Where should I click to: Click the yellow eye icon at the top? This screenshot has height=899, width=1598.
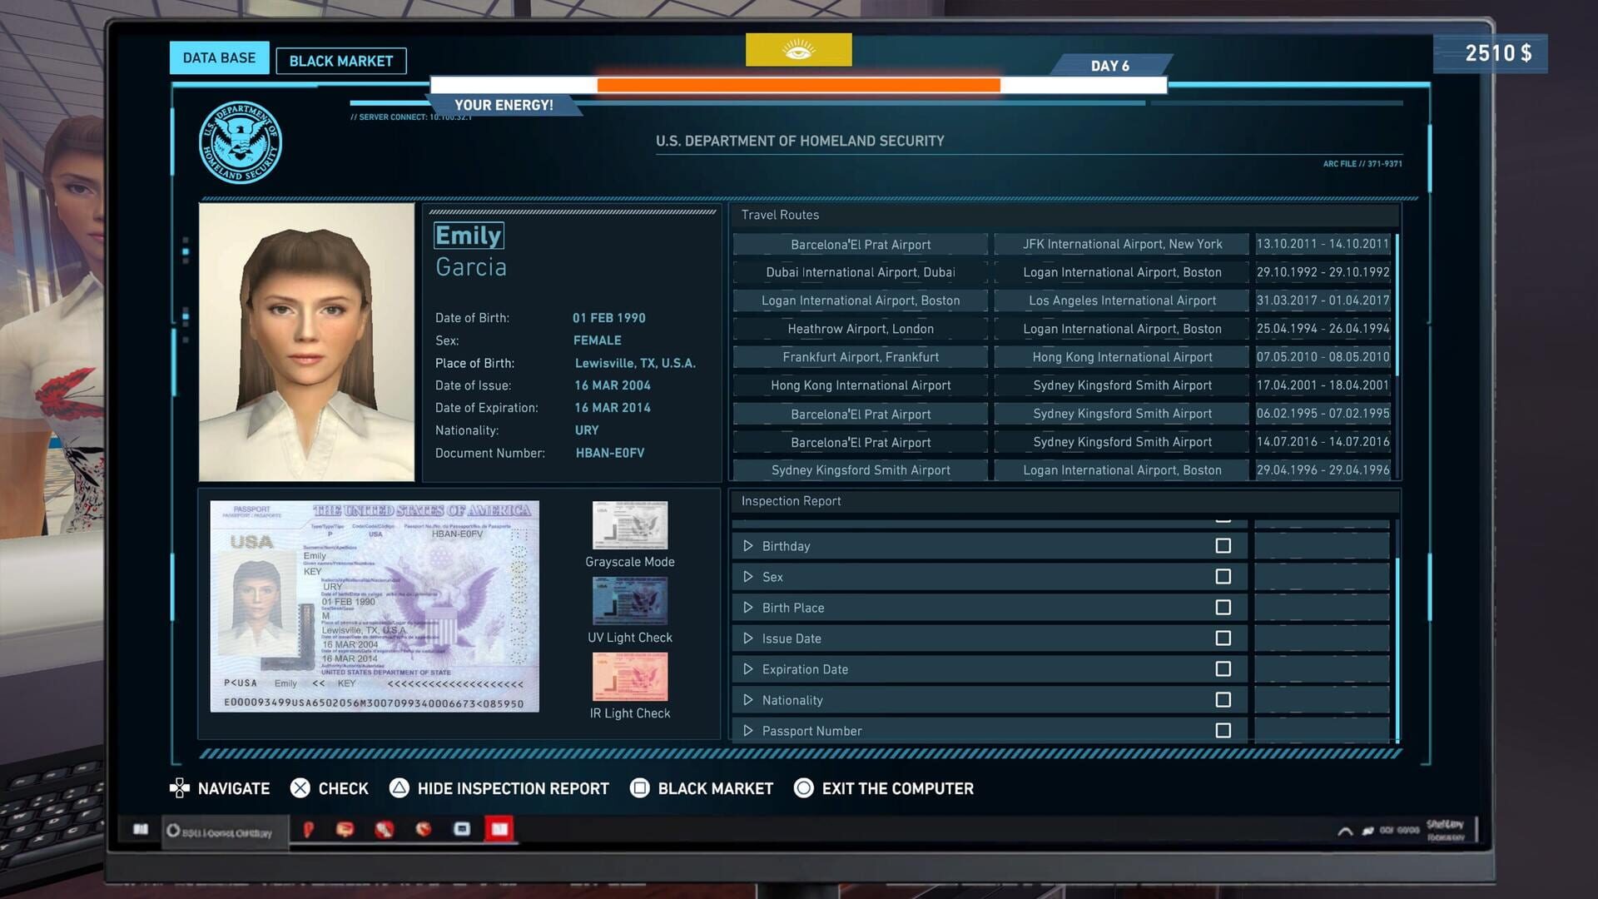(798, 49)
